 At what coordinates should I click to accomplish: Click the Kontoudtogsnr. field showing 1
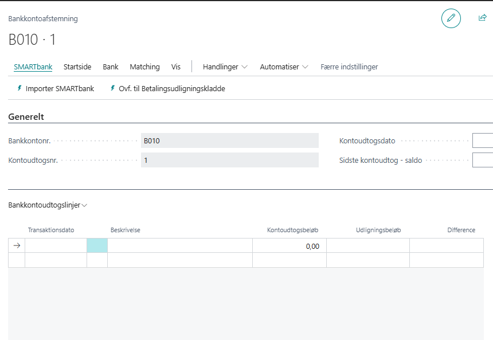coord(229,160)
